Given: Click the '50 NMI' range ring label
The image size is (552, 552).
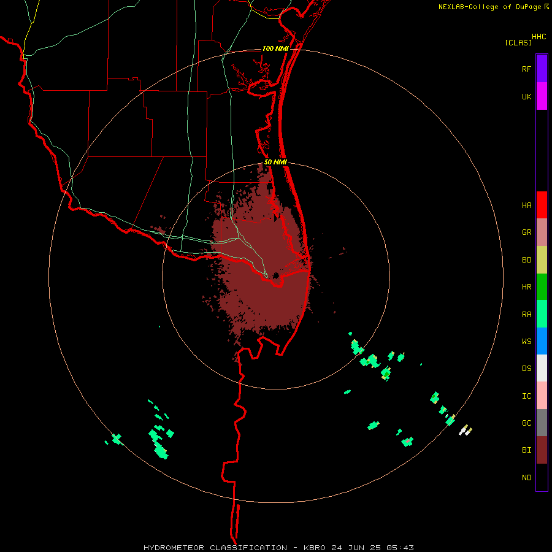Looking at the screenshot, I should [x=275, y=162].
